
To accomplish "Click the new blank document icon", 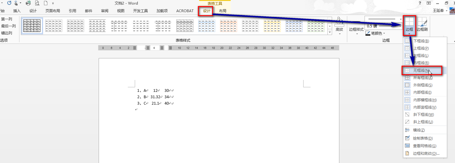I will tap(46, 3).
